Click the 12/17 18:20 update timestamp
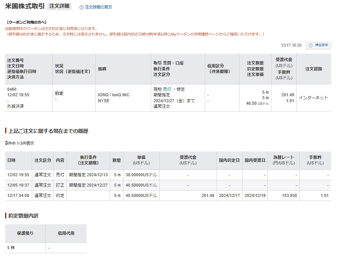The width and height of the screenshot is (337, 258). pos(291,46)
